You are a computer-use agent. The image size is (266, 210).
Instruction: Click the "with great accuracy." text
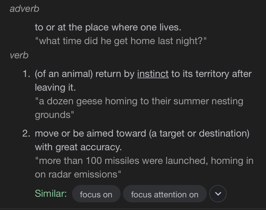(x=78, y=147)
